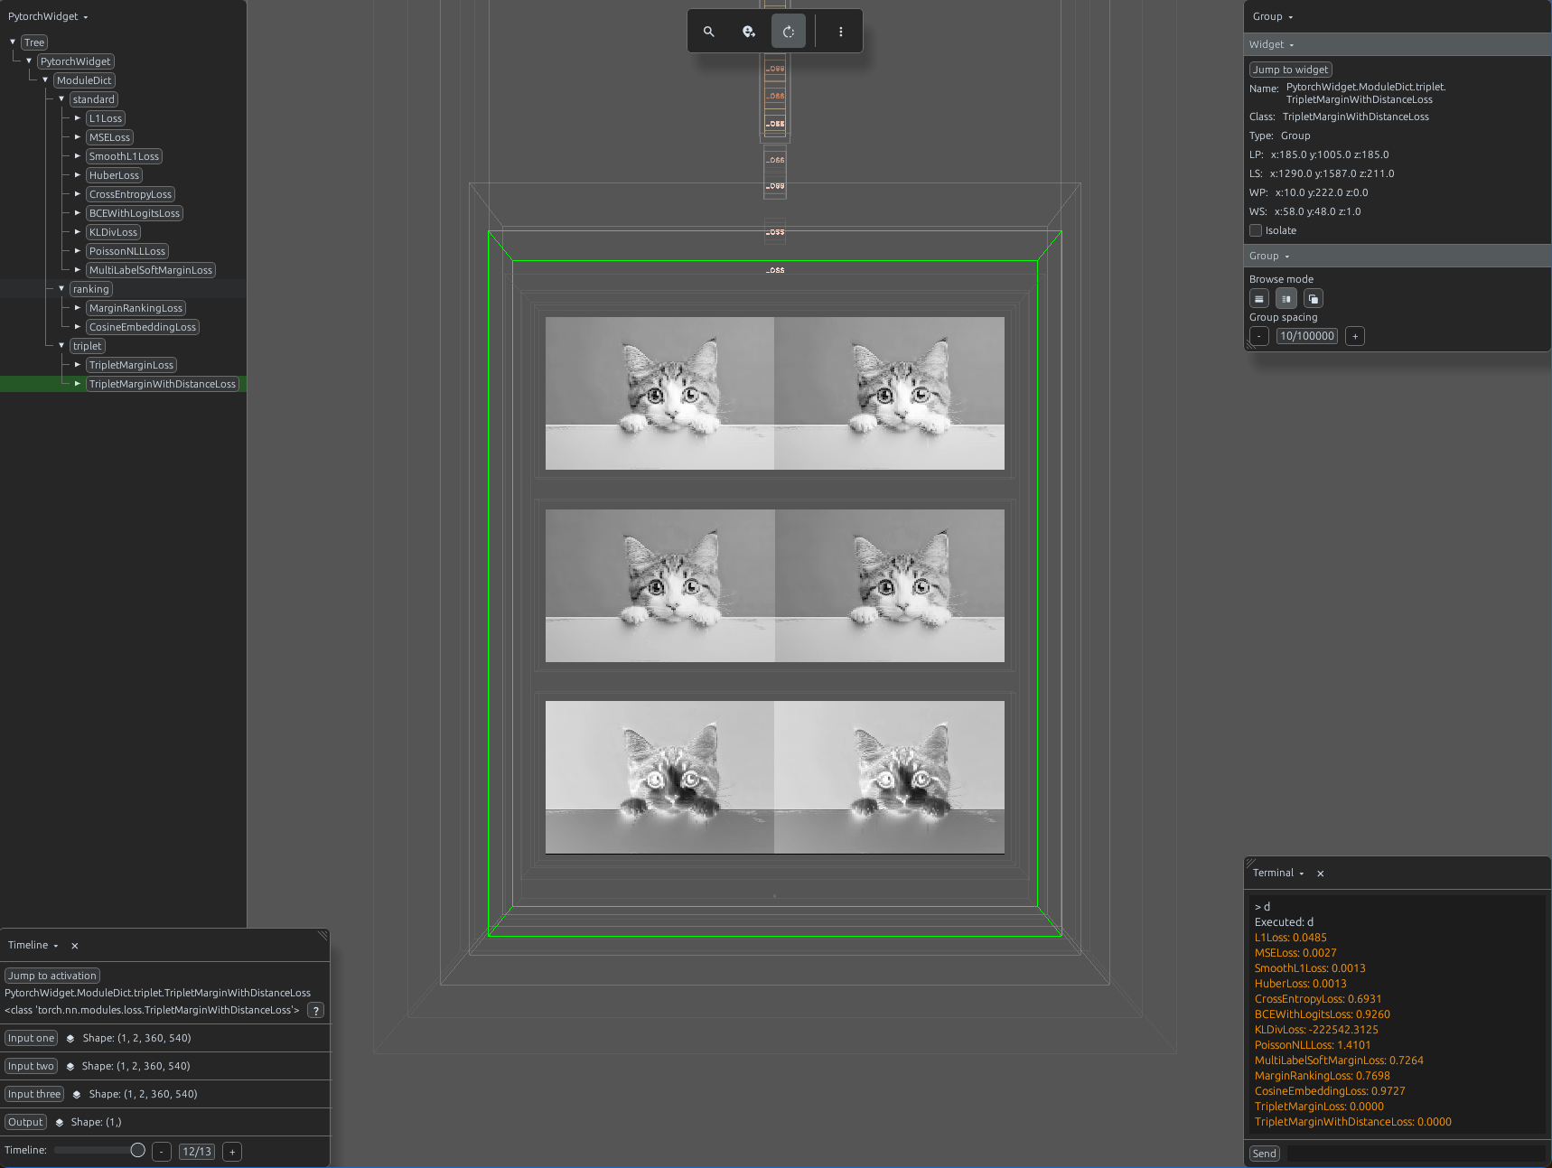The image size is (1552, 1168).
Task: Decrease group spacing with the minus button
Action: 1259,336
